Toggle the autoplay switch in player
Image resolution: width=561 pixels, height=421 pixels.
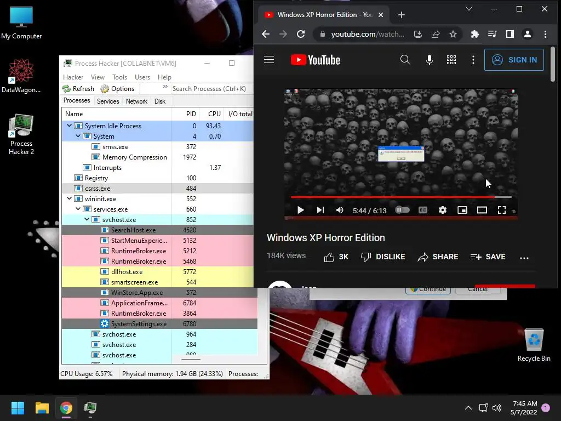tap(403, 210)
